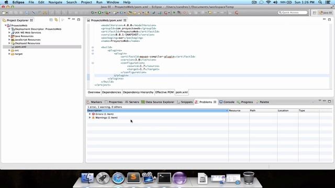Toggle Link with Editor in Project Explorer
This screenshot has width=335, height=188.
click(56, 20)
